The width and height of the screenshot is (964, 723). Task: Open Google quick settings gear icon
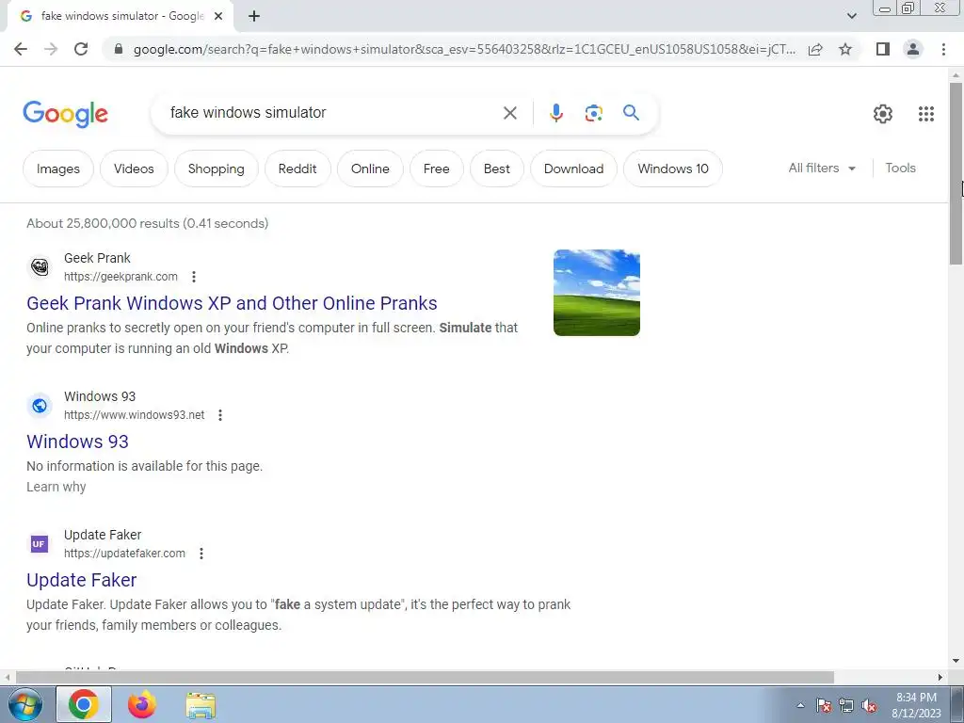click(x=883, y=114)
